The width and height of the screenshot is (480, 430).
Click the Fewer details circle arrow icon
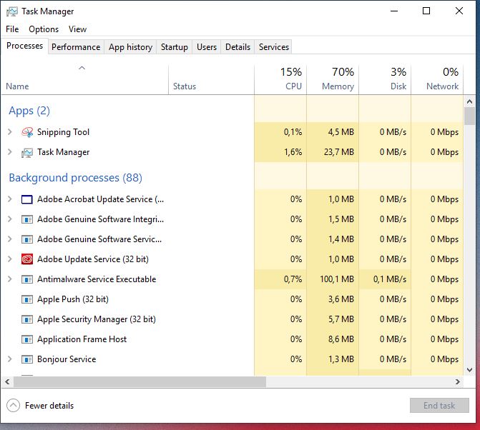(13, 406)
